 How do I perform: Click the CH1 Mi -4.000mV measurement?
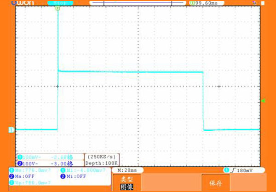pyautogui.click(x=83, y=170)
